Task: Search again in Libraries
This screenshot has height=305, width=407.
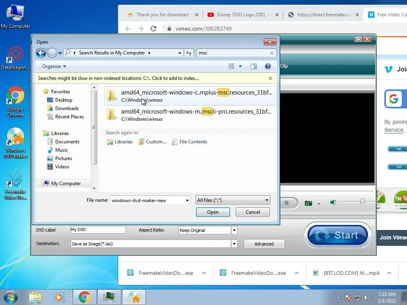Action: point(120,142)
